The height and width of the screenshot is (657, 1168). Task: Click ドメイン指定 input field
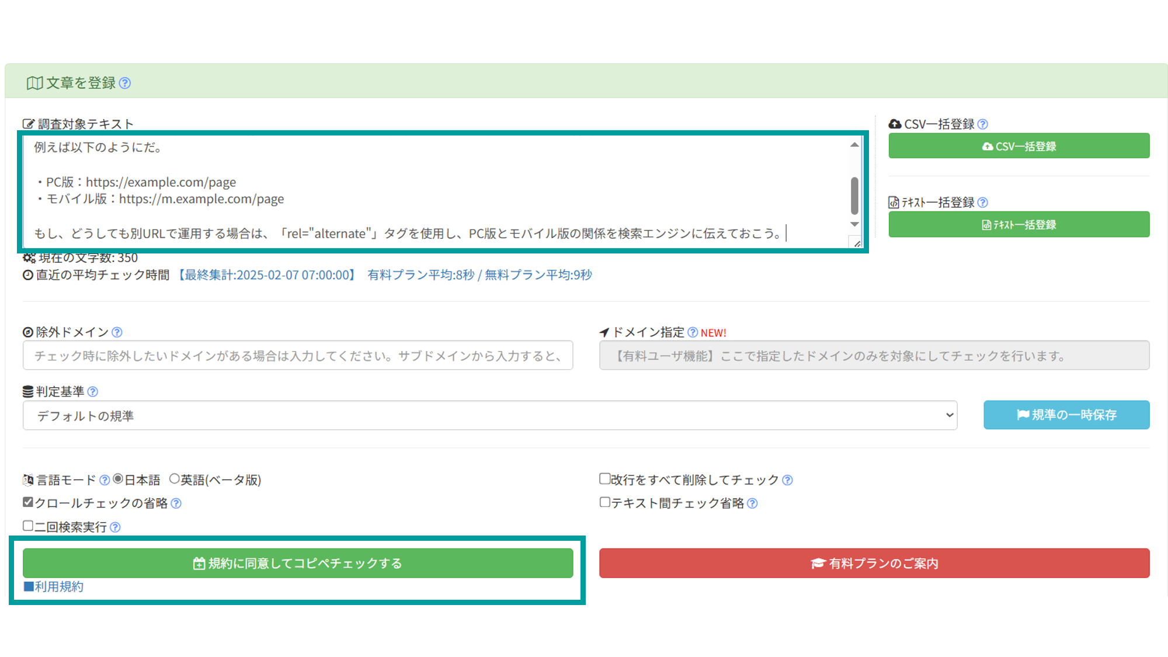[874, 356]
